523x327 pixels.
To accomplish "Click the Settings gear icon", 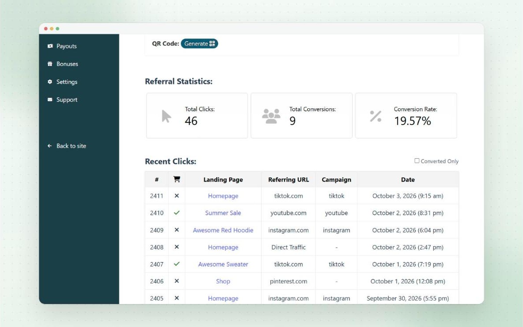I will 50,82.
